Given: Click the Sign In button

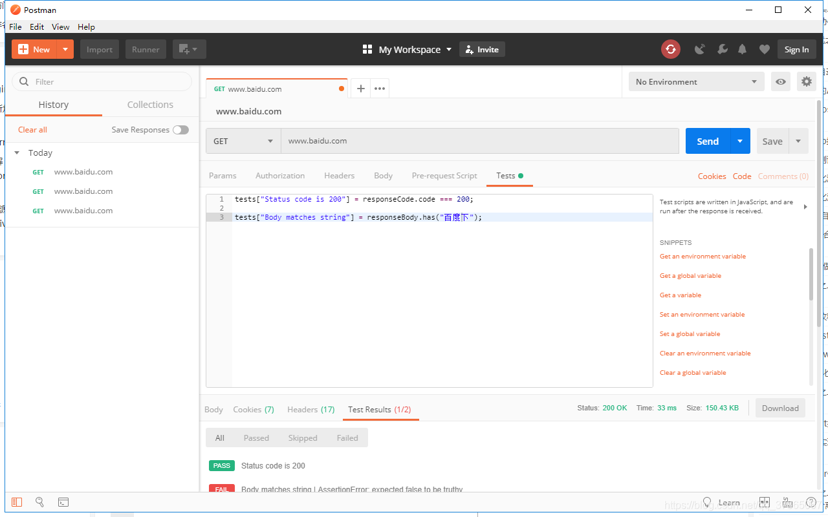Looking at the screenshot, I should [x=796, y=49].
